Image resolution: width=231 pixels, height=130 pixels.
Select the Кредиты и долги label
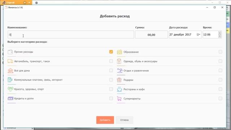[24, 99]
